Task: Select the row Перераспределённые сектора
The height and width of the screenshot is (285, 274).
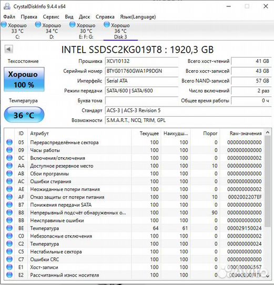Action: 134,142
